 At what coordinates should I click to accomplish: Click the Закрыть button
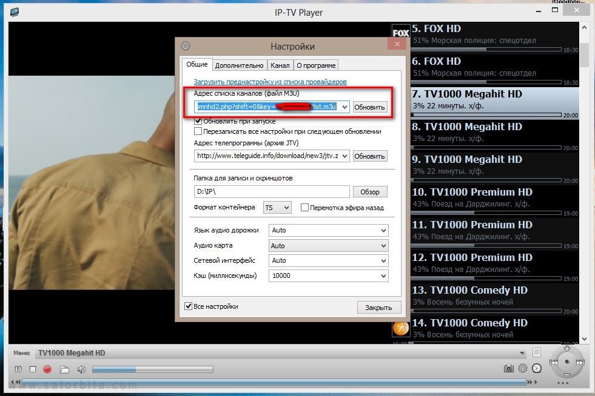[378, 308]
